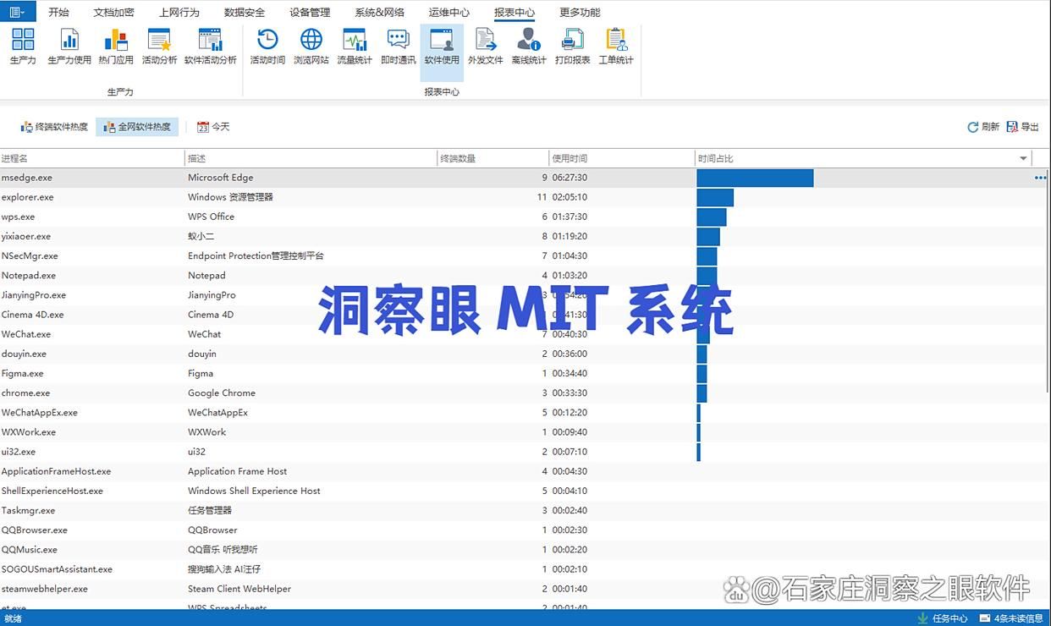1051x626 pixels.
Task: Click the msedge.exe time share bar
Action: click(755, 178)
